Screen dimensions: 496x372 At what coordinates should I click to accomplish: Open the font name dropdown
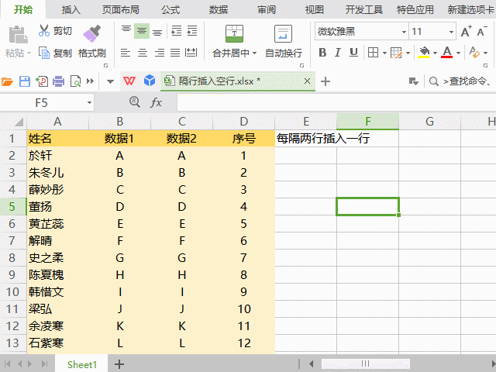[404, 32]
